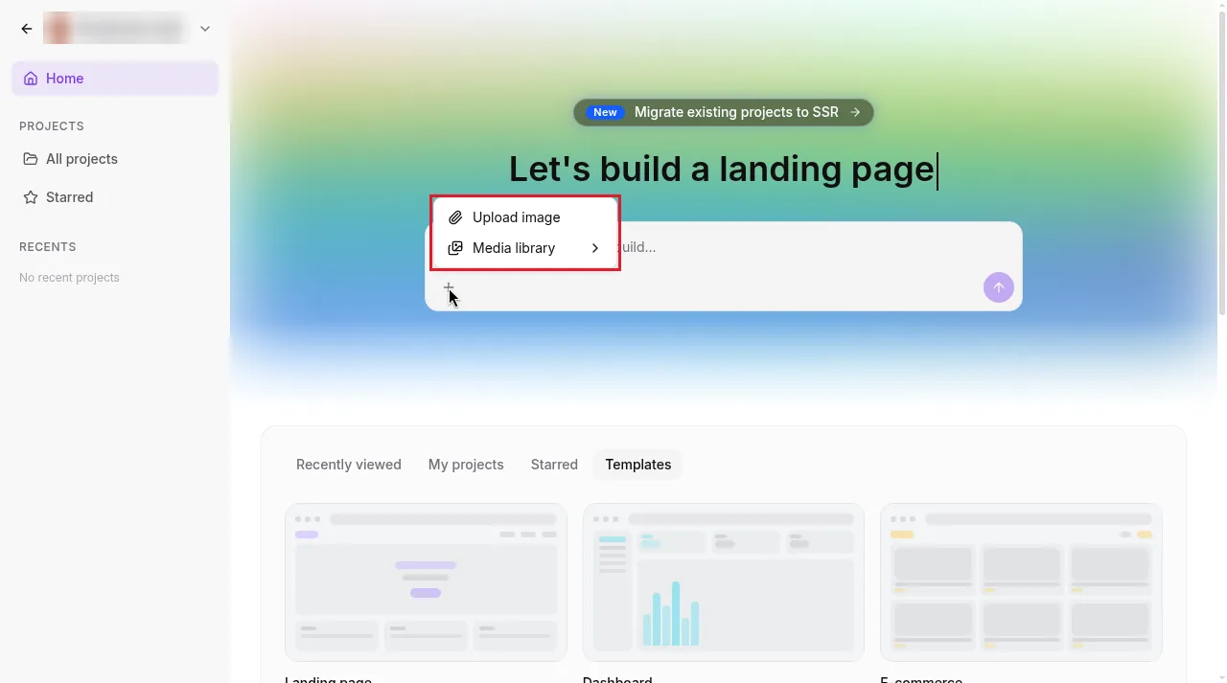1227x683 pixels.
Task: Select Upload image from popup menu
Action: pos(525,217)
